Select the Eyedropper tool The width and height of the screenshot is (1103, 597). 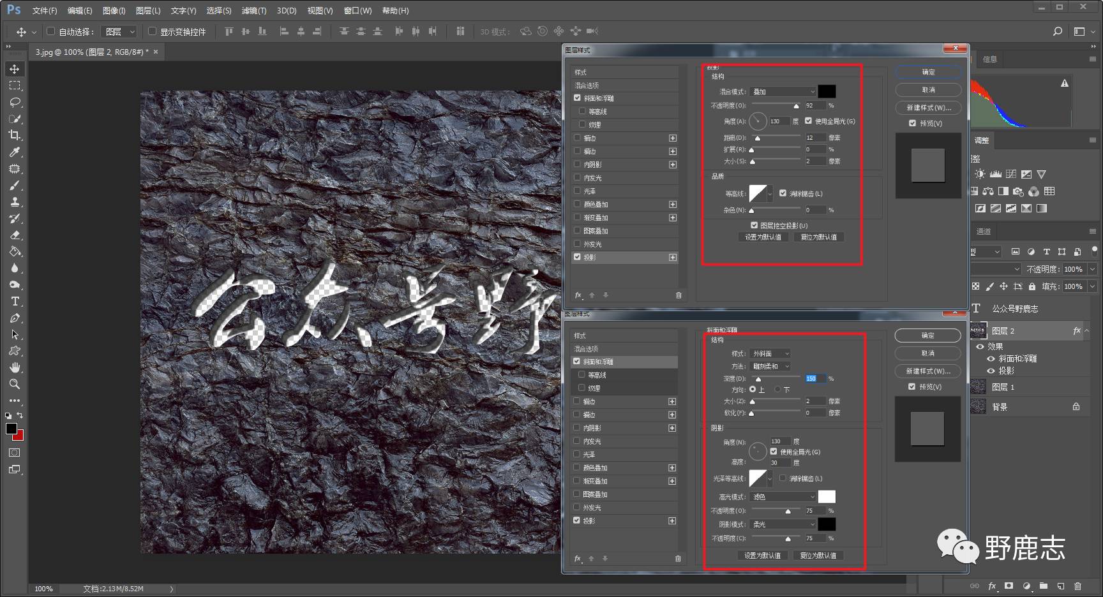click(x=15, y=152)
